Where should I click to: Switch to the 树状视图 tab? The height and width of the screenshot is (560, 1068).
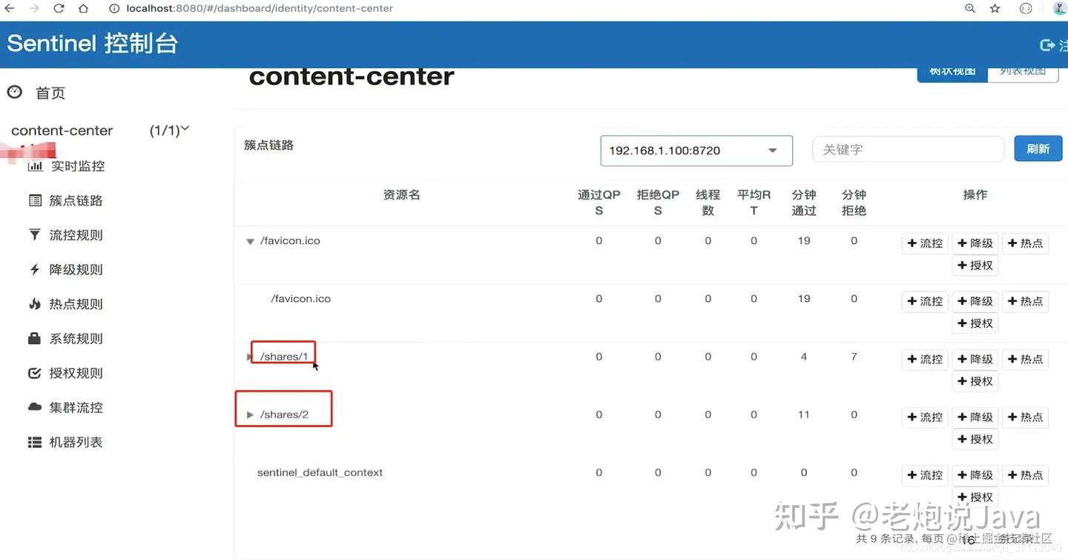click(x=952, y=72)
